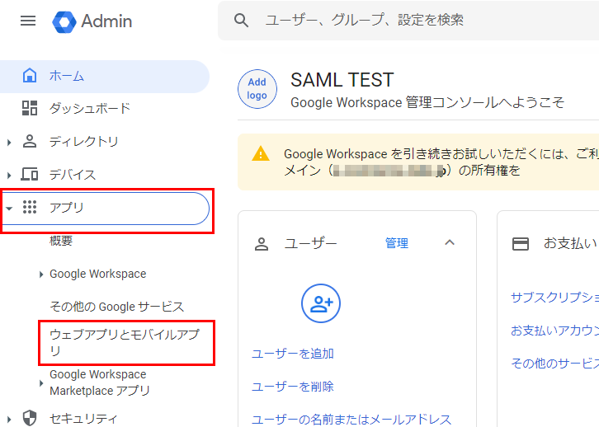The image size is (599, 427).
Task: Click the search magnifier icon
Action: (x=241, y=21)
